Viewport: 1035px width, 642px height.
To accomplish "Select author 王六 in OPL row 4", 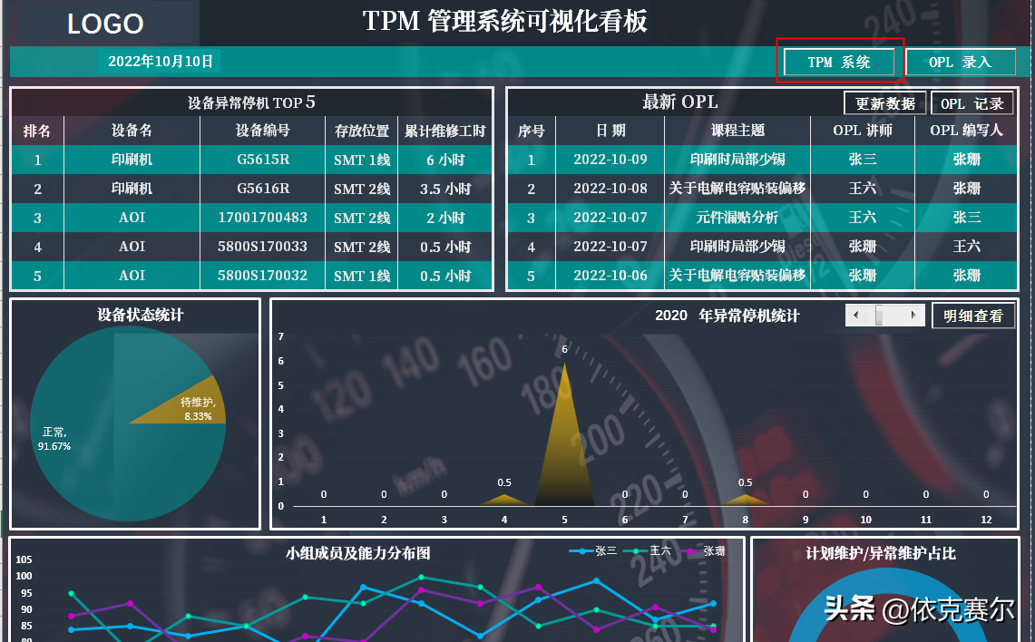I will tap(966, 247).
